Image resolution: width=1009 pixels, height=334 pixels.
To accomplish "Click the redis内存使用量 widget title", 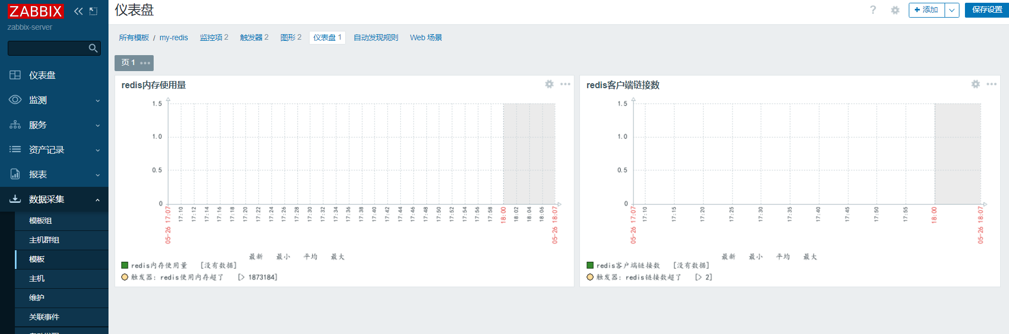I will coord(154,85).
